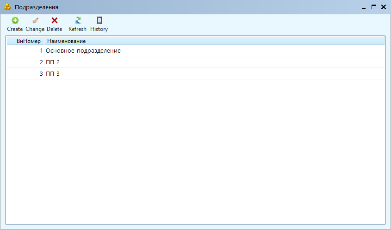Click the green Create icon
This screenshot has width=391, height=230.
(15, 20)
